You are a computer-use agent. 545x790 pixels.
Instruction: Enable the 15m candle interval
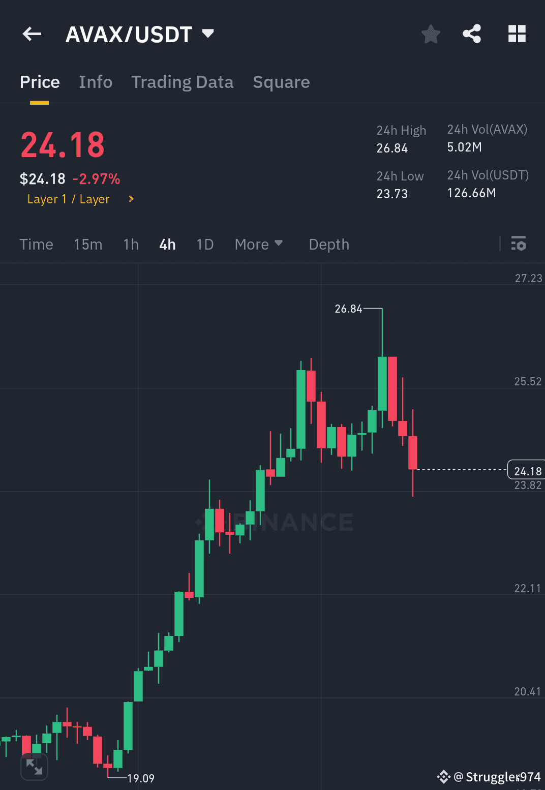[88, 245]
